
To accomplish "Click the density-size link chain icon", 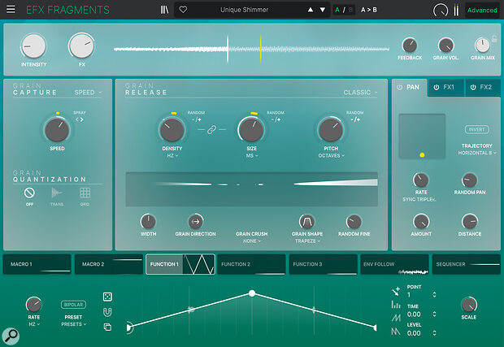I will (211, 130).
